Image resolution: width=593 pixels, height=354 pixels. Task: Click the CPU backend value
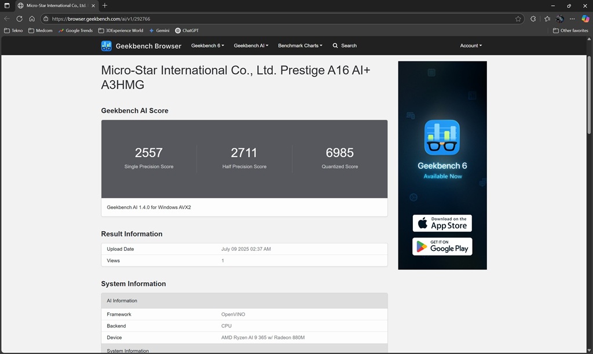[x=226, y=326]
